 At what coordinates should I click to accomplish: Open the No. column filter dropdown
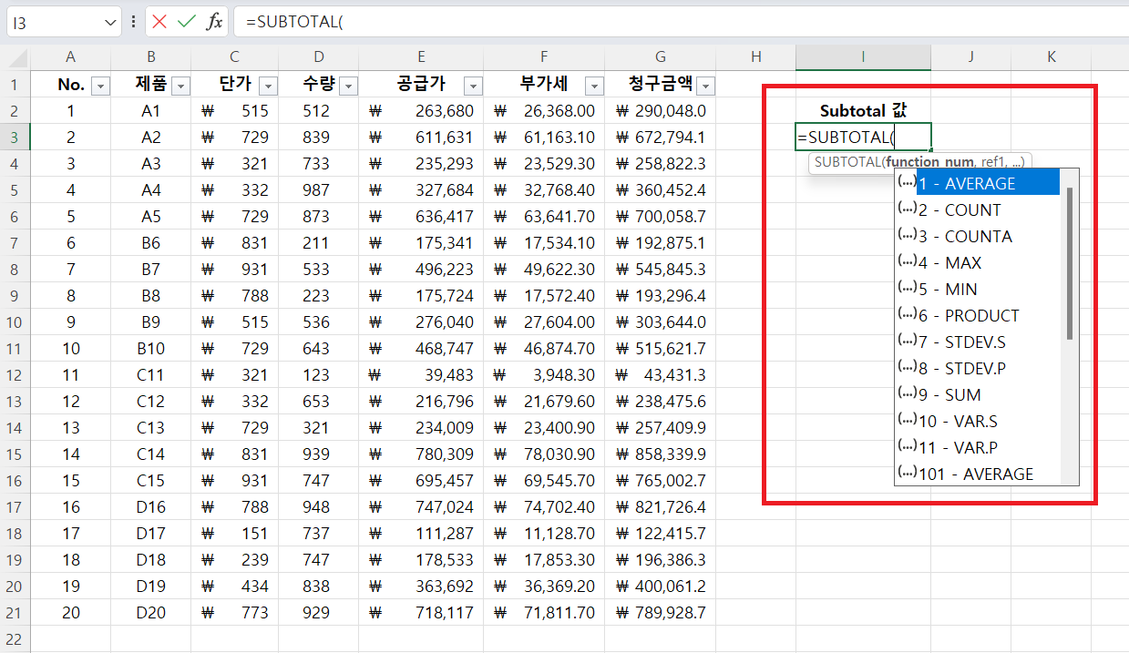[x=100, y=86]
